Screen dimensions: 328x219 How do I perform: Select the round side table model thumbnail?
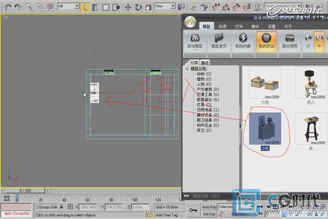click(x=311, y=83)
